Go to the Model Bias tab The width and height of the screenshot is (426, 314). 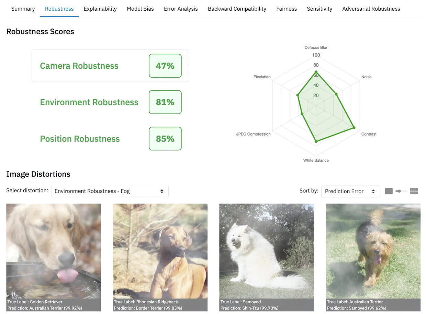[140, 9]
